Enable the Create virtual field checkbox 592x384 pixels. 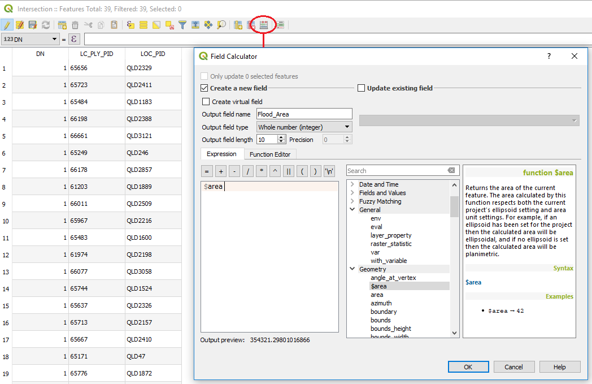[x=206, y=102]
